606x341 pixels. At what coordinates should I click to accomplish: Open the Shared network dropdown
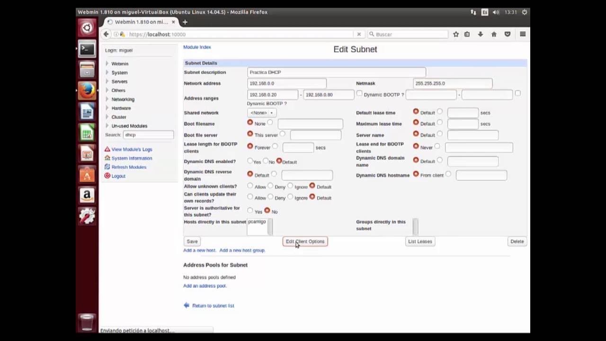(x=262, y=113)
